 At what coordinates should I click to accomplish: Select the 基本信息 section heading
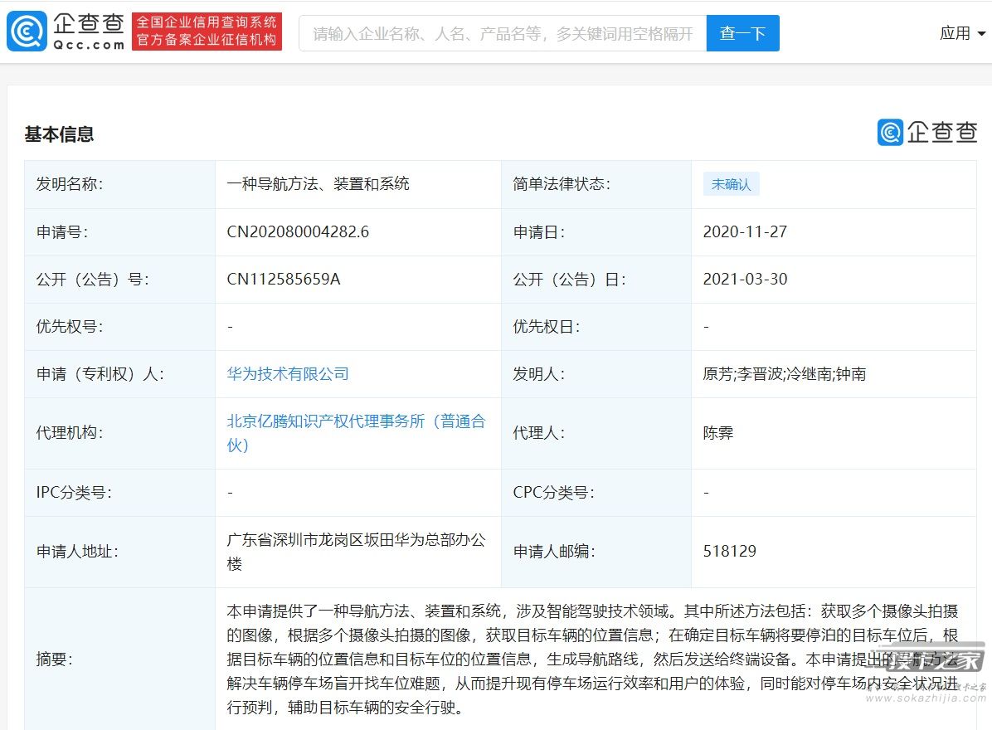pos(59,134)
